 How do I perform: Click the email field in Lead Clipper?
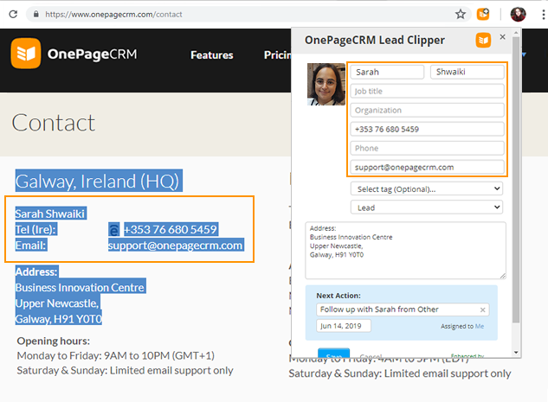(427, 167)
